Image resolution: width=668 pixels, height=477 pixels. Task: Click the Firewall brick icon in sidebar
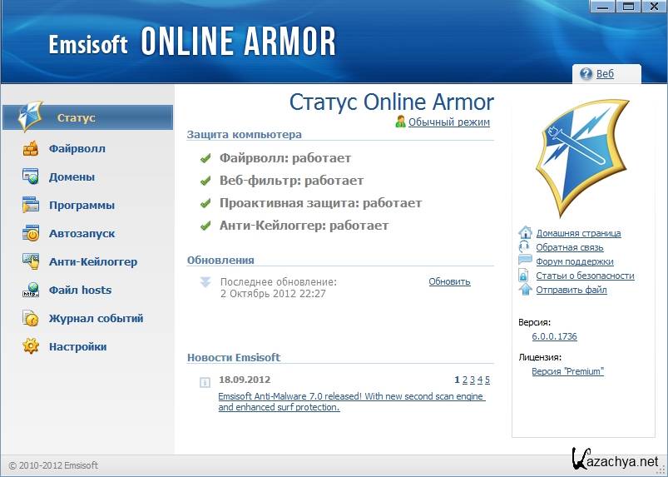(x=31, y=149)
